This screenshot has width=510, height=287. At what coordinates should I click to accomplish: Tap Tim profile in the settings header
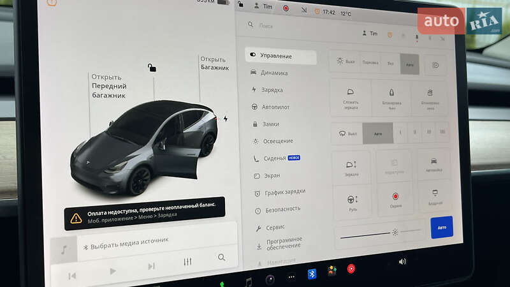pyautogui.click(x=370, y=34)
